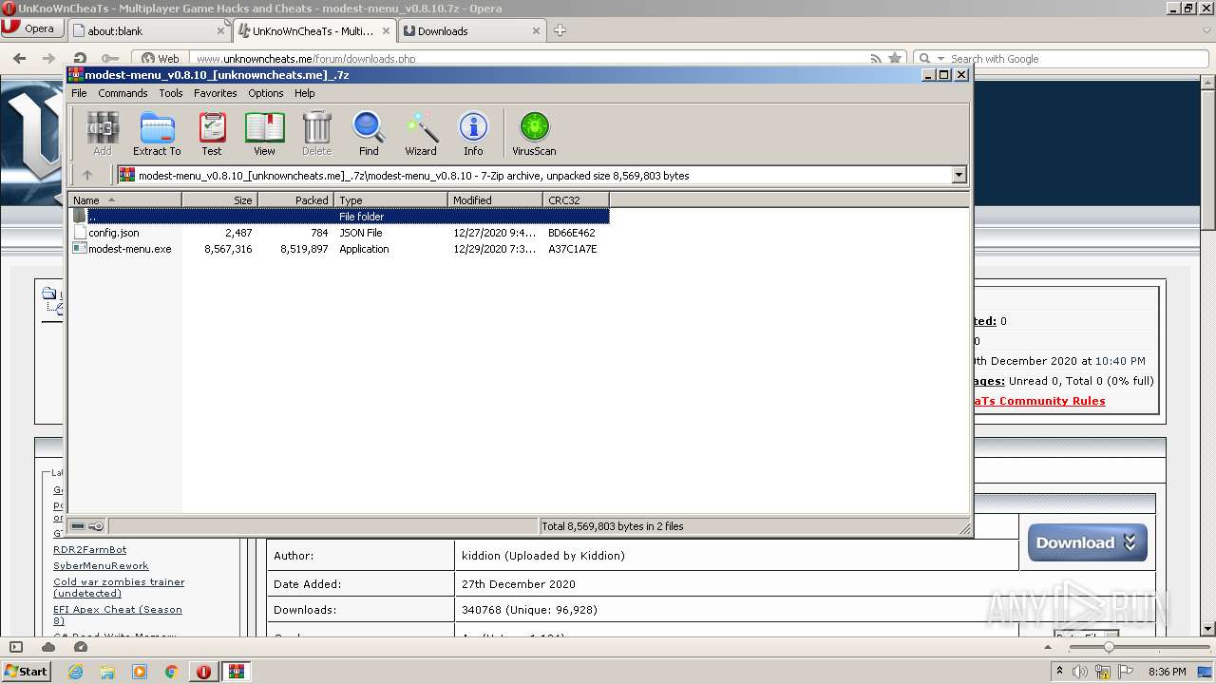Open Windows Explorer folder in taskbar

coord(107,672)
